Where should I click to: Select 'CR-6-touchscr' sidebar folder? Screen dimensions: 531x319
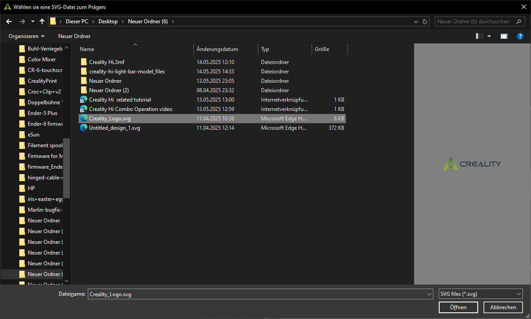point(41,70)
